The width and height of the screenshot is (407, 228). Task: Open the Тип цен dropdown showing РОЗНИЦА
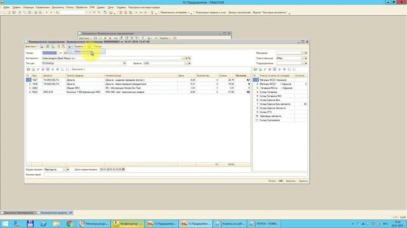pyautogui.click(x=125, y=63)
